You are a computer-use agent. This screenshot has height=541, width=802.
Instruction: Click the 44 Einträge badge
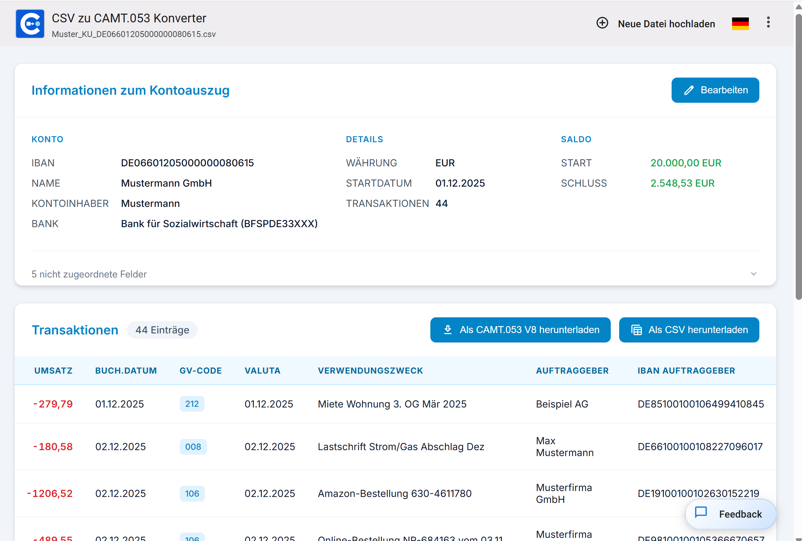[162, 330]
